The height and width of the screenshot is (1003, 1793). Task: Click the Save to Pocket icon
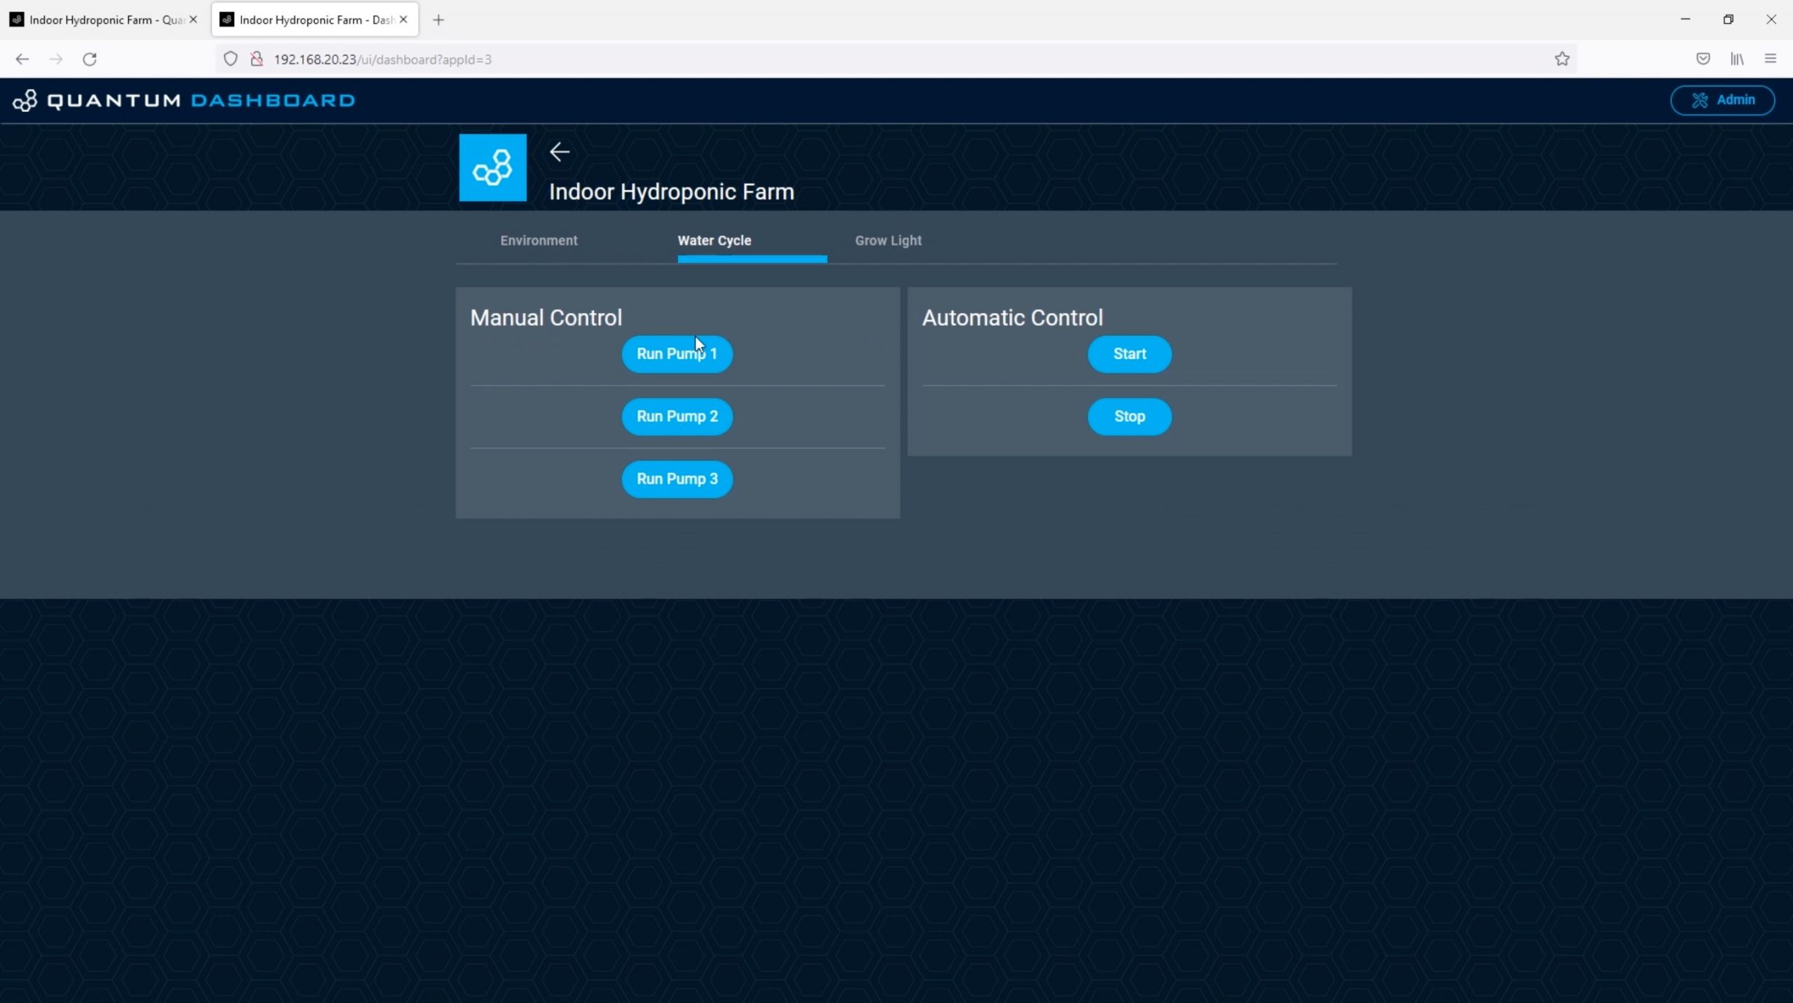[1703, 59]
